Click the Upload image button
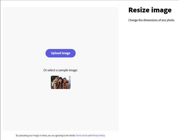The height and width of the screenshot is (140, 179). pyautogui.click(x=61, y=53)
